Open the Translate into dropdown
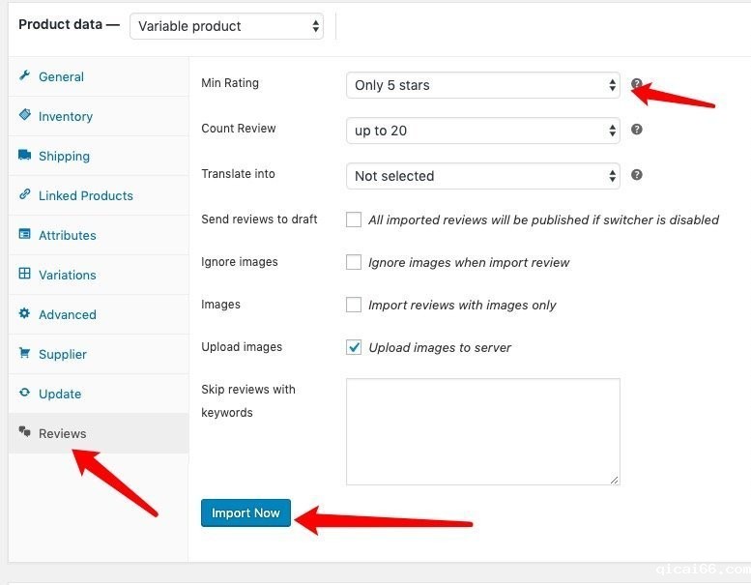The image size is (751, 585). tap(482, 176)
